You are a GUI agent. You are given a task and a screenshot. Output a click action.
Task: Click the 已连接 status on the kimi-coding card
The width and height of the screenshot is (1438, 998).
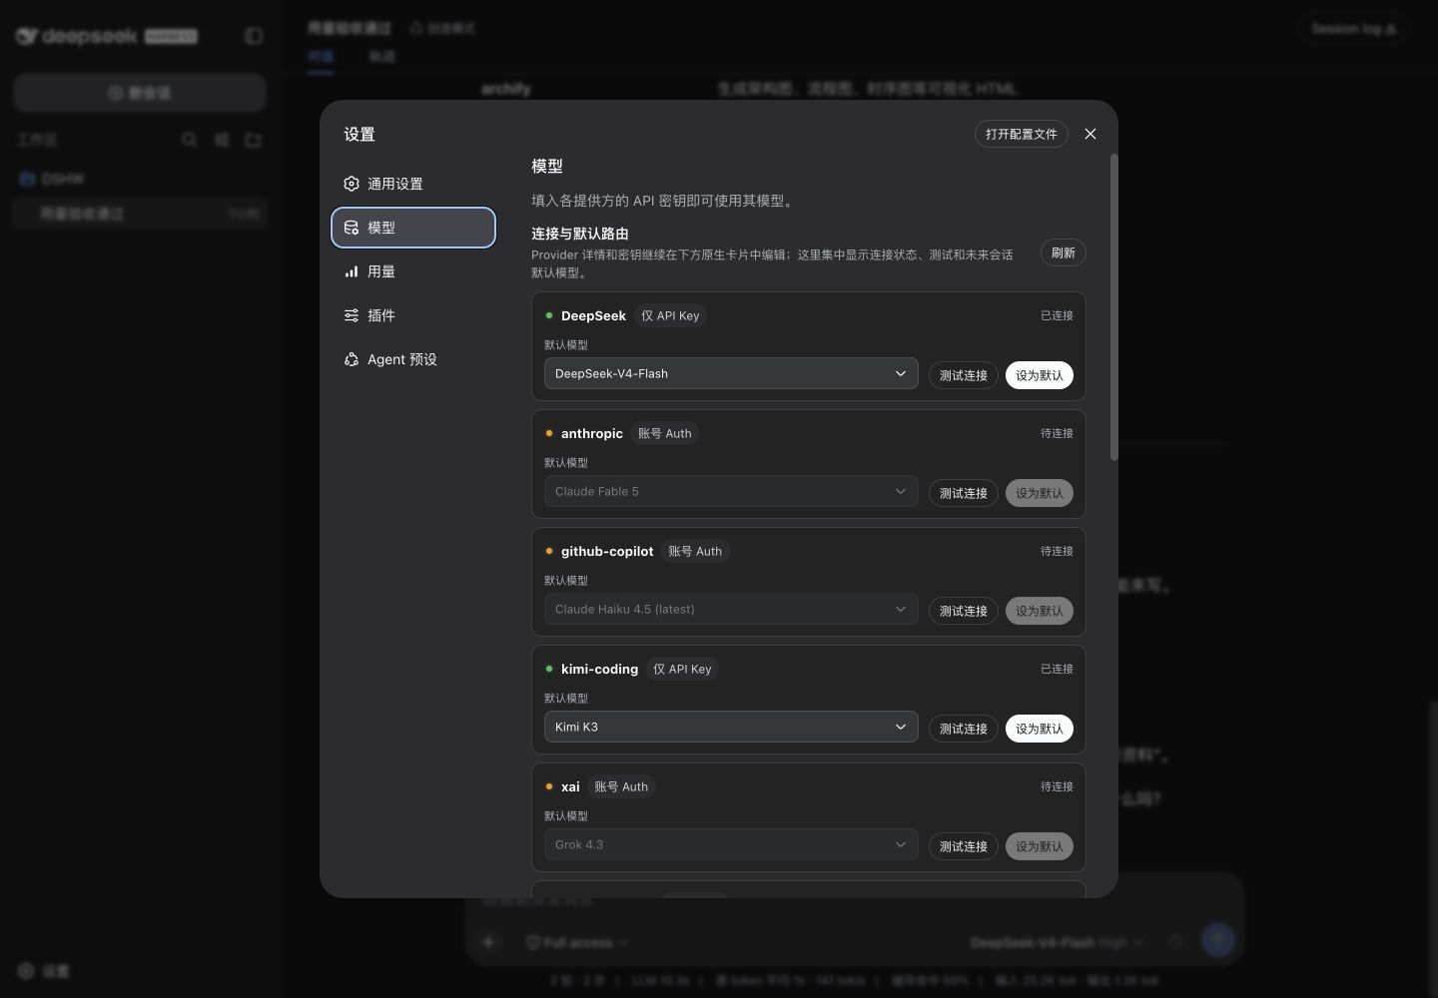pyautogui.click(x=1057, y=669)
